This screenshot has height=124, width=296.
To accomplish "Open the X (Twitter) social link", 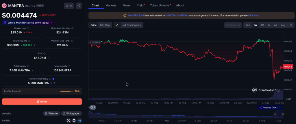I will (69, 121).
